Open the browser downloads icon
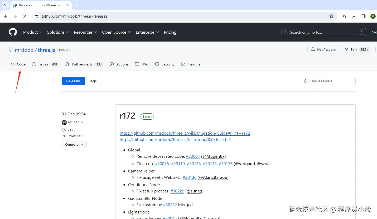The height and width of the screenshot is (219, 377). pyautogui.click(x=354, y=16)
